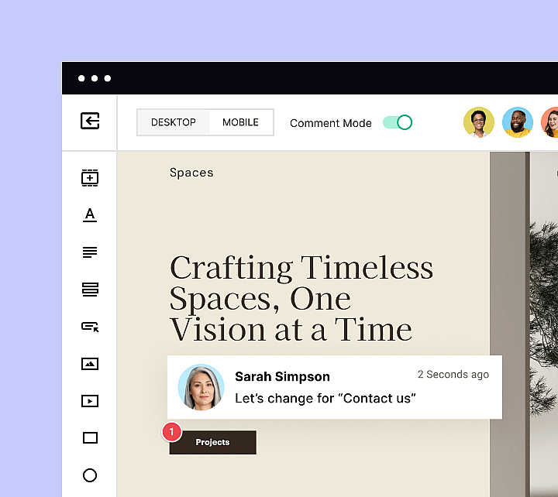The width and height of the screenshot is (558, 497).
Task: Click the first collaborator avatar with glasses
Action: (x=479, y=122)
